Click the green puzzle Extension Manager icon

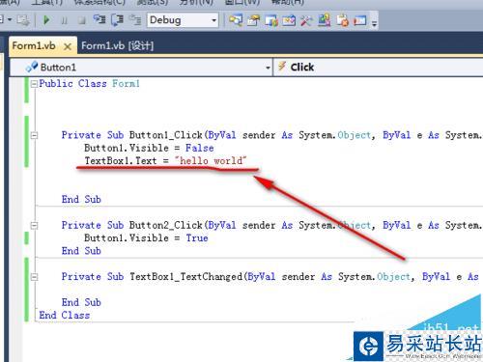(324, 20)
